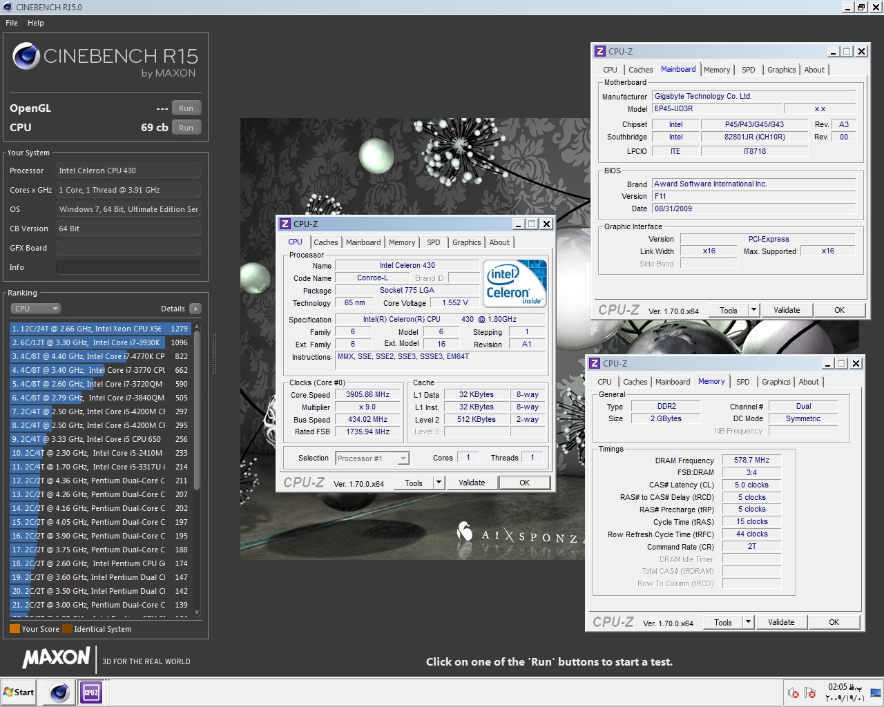The height and width of the screenshot is (707, 884).
Task: Open the Help menu
Action: 36,23
